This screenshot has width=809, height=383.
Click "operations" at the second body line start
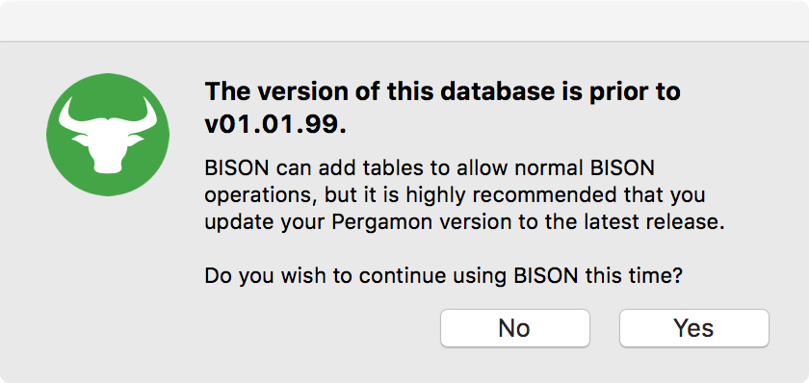[264, 196]
